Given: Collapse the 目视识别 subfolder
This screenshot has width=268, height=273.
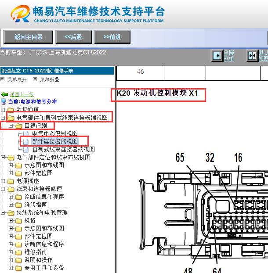Looking at the screenshot, I should click(x=11, y=126).
